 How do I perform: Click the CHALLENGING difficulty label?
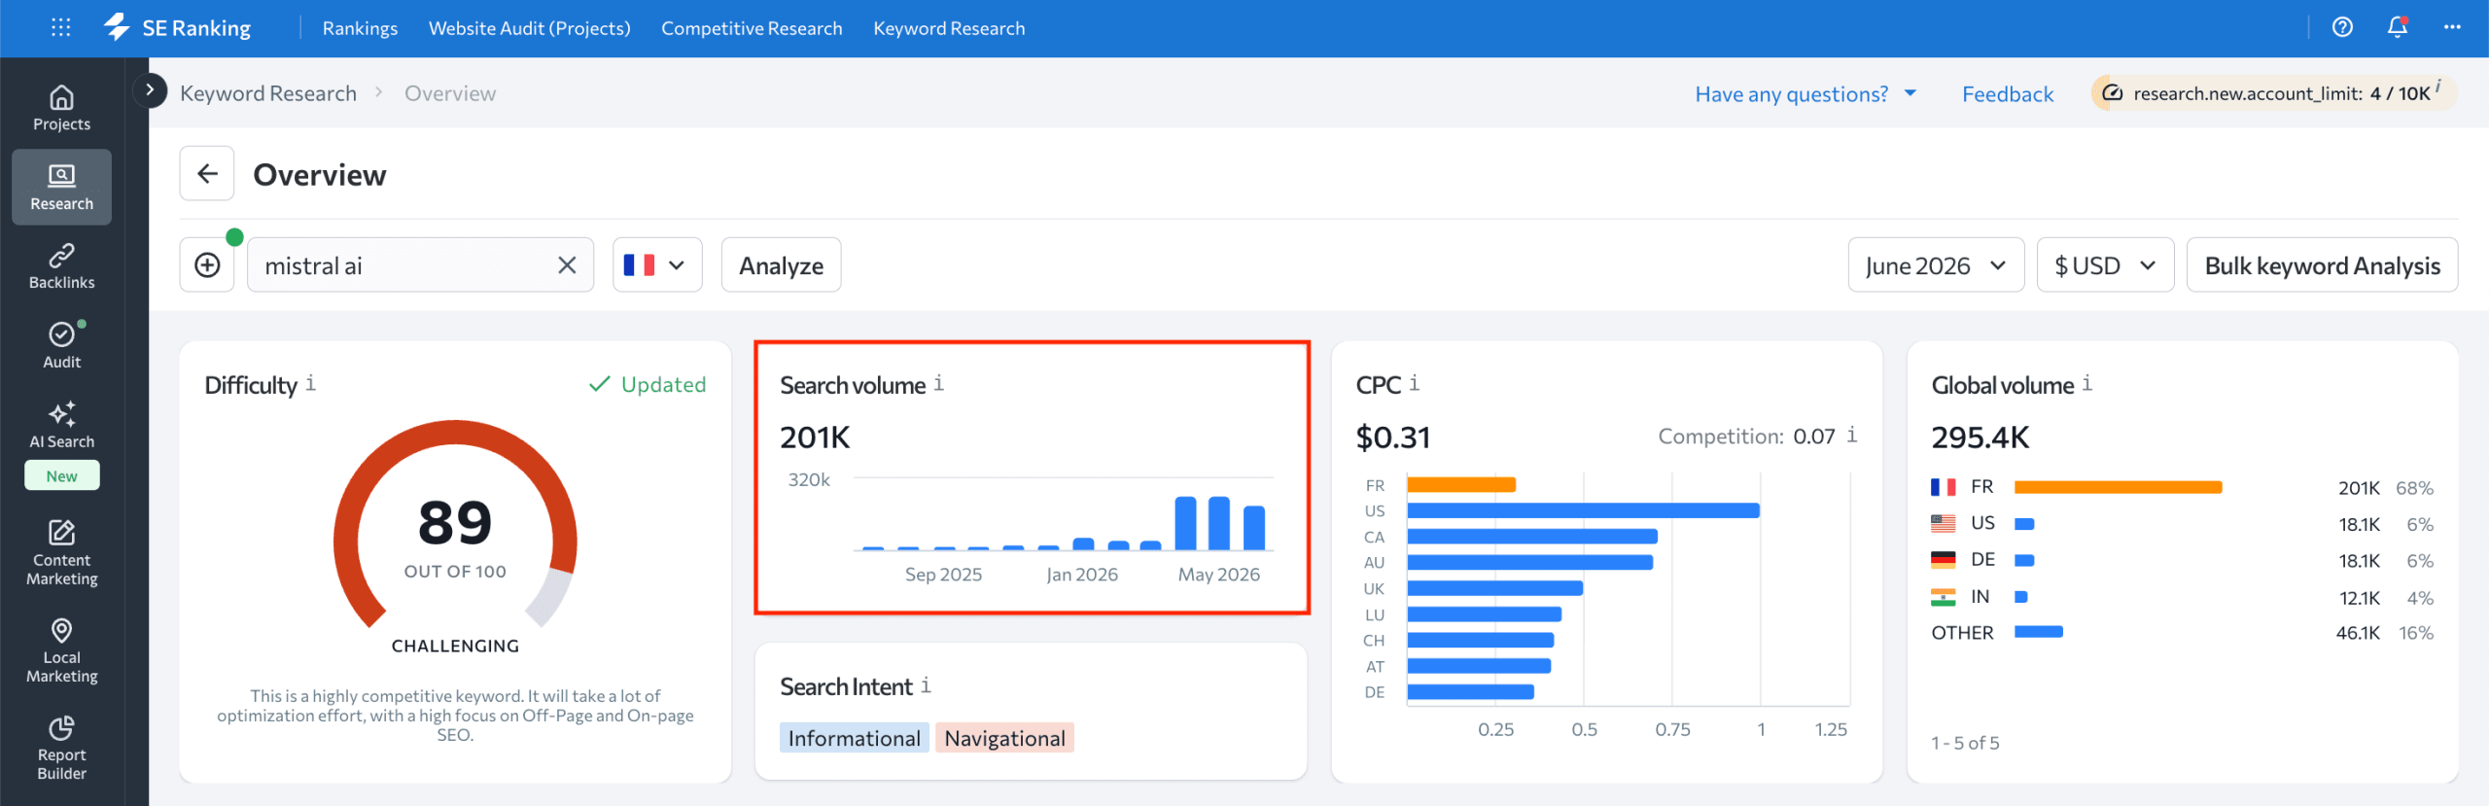tap(455, 646)
